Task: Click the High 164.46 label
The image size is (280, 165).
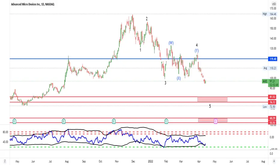Action: (x=269, y=14)
